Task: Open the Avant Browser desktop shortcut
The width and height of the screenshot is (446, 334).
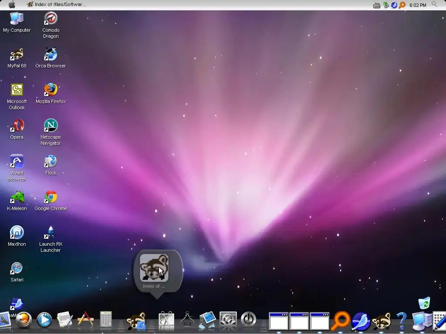Action: [x=17, y=168]
